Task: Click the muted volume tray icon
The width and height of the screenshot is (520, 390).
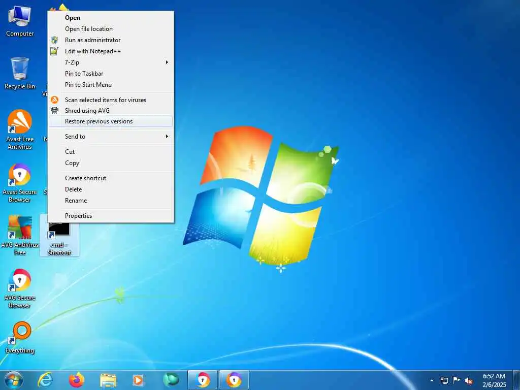Action: point(469,381)
